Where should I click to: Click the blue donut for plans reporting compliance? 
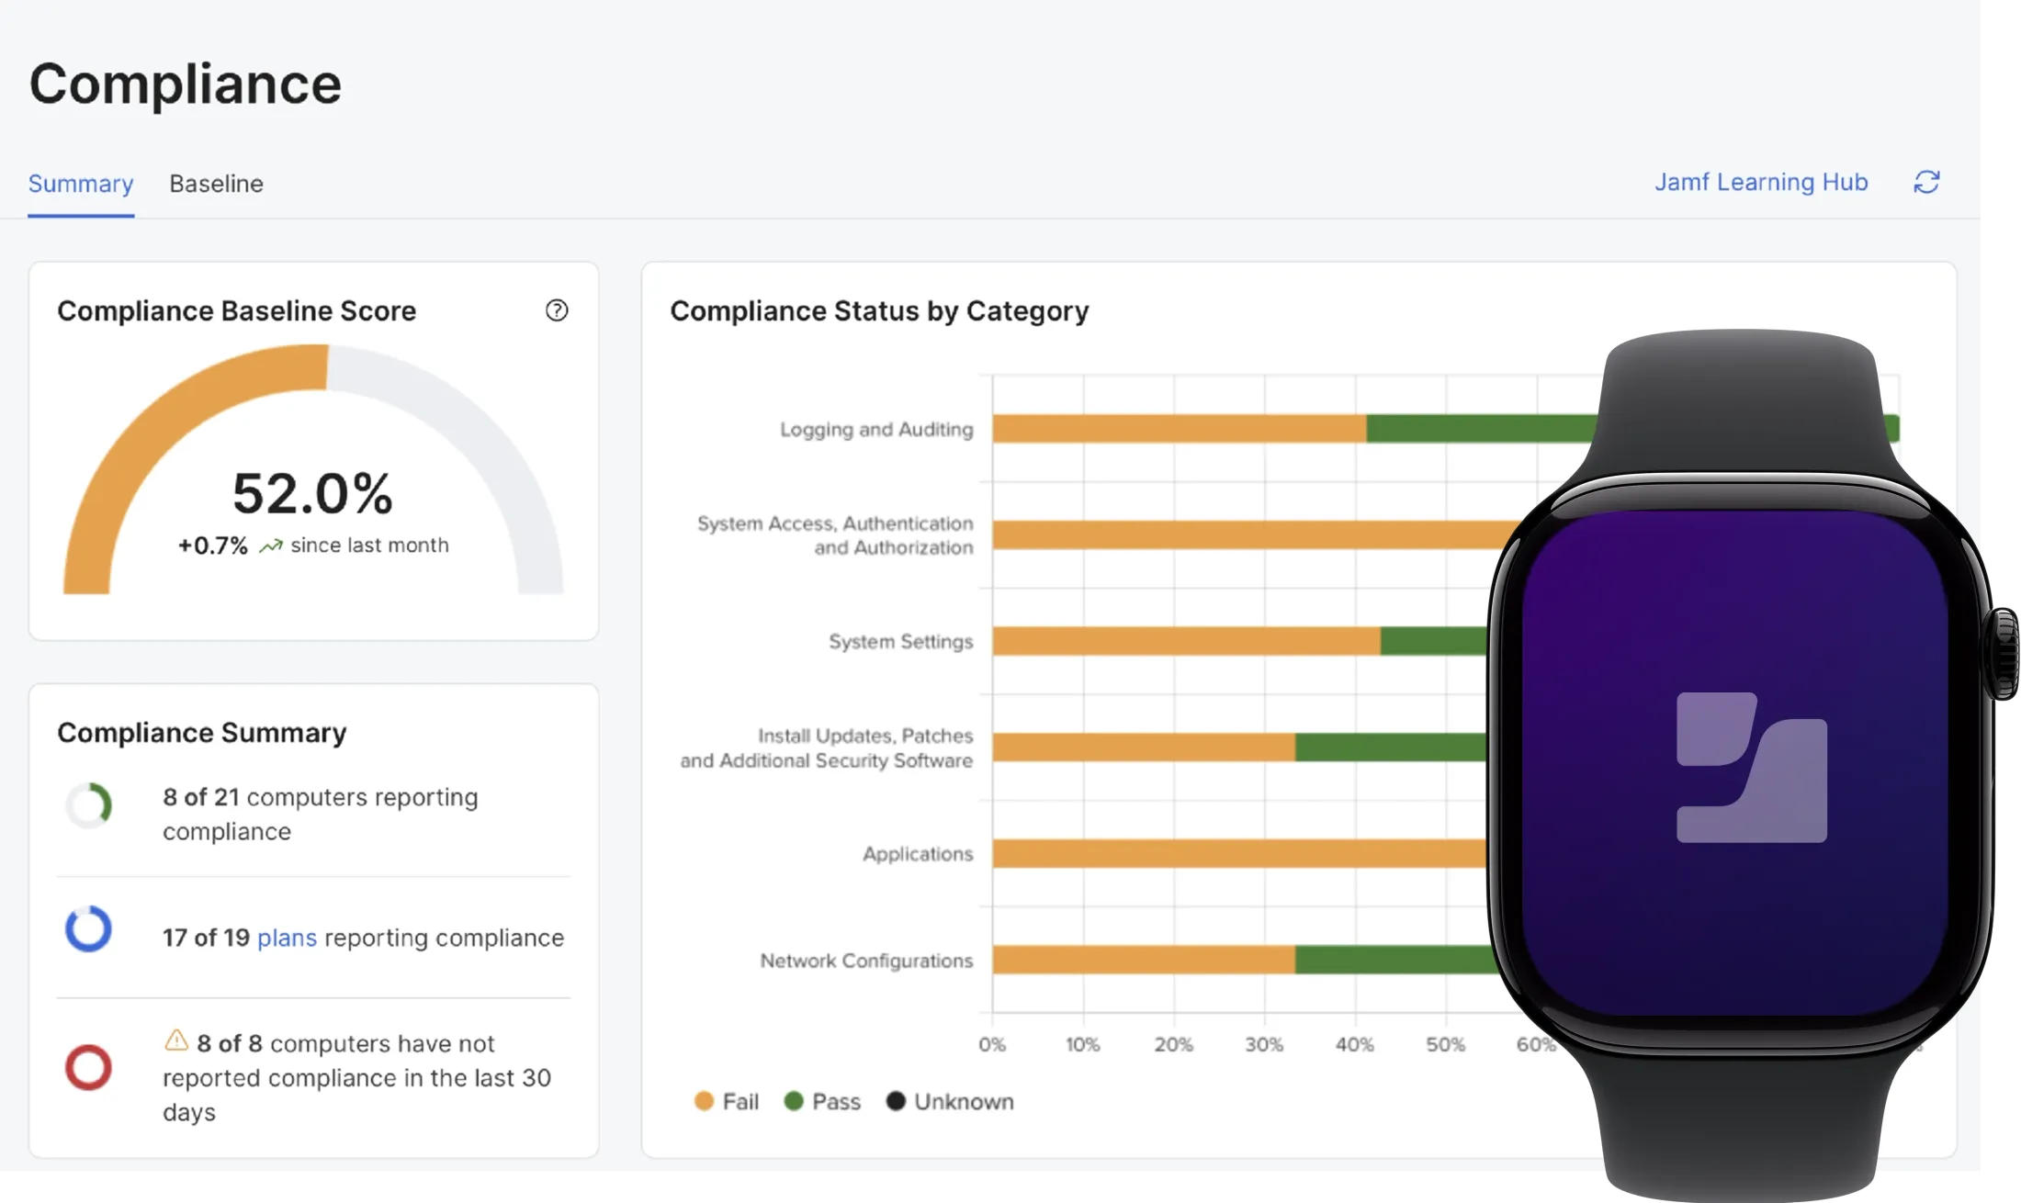coord(88,928)
